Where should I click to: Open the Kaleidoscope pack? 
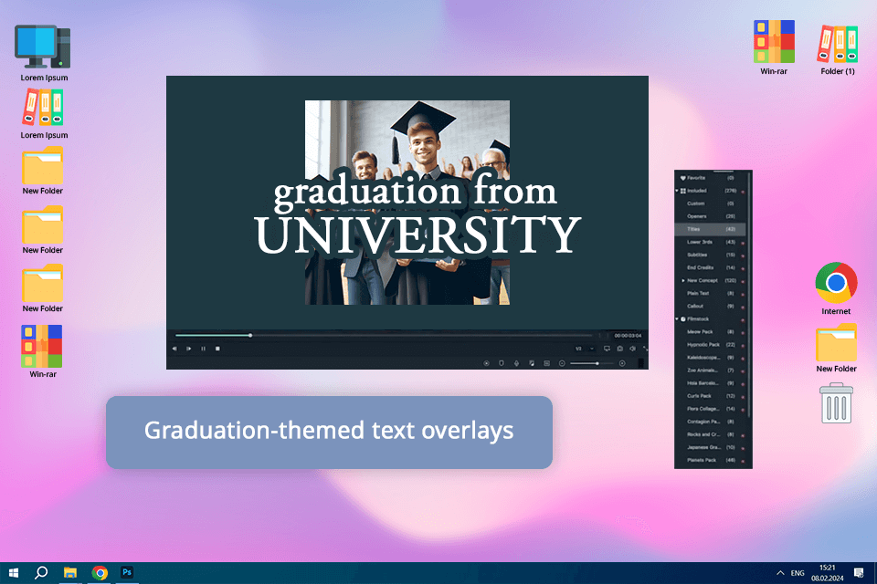[711, 358]
